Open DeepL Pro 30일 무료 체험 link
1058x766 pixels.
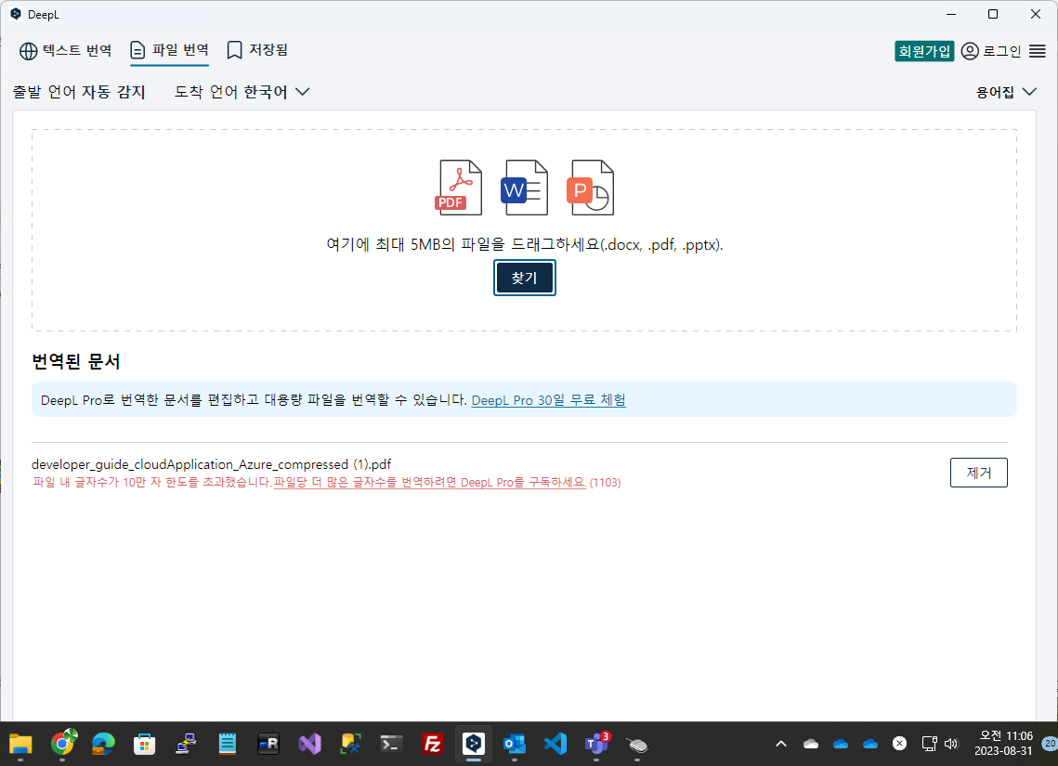(x=549, y=400)
